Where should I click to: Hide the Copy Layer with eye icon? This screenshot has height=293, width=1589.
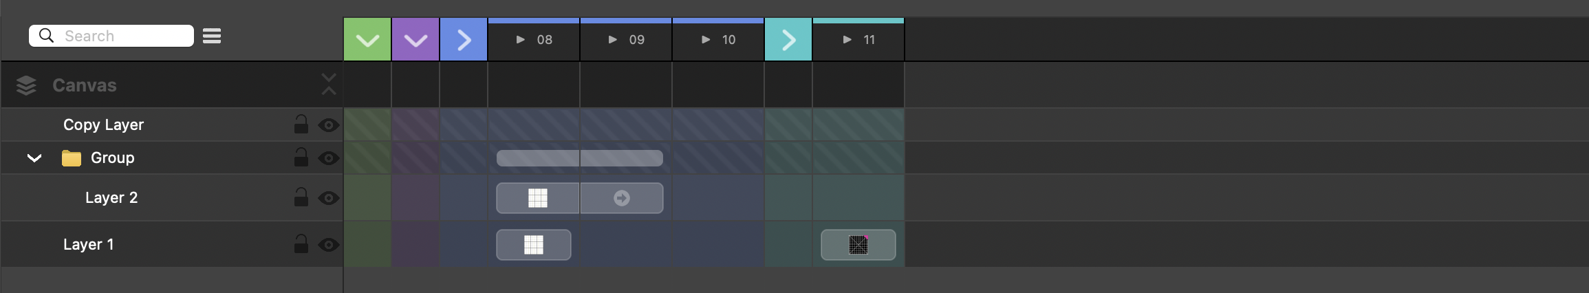click(x=329, y=125)
